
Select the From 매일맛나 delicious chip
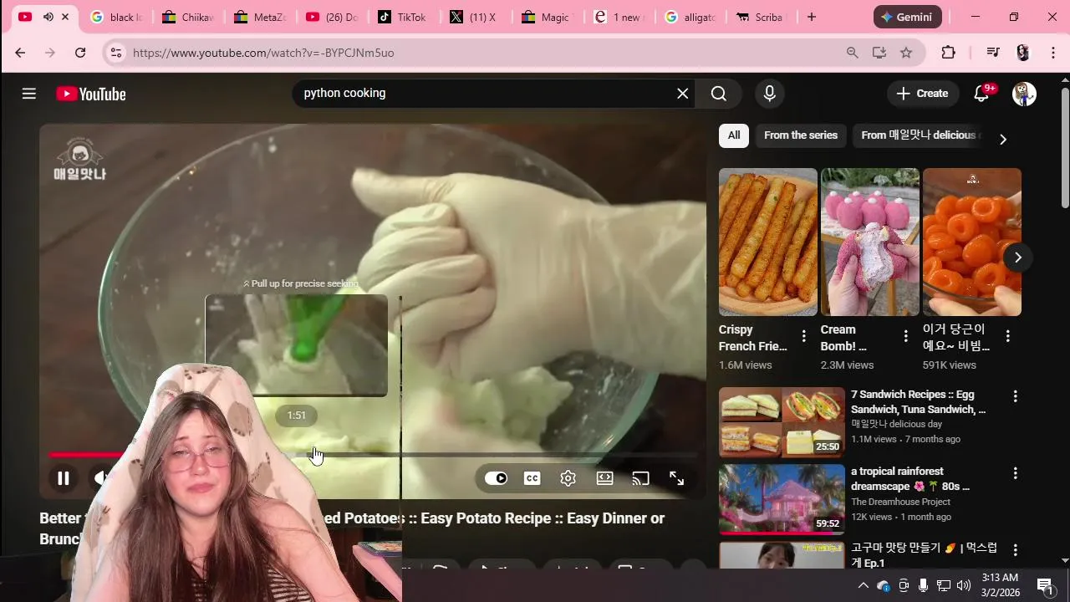pos(919,135)
